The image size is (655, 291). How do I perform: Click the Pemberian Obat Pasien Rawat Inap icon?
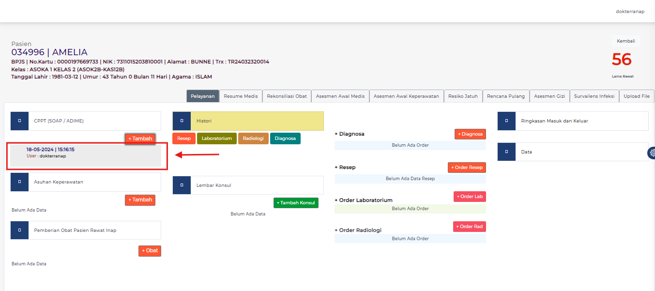(19, 230)
